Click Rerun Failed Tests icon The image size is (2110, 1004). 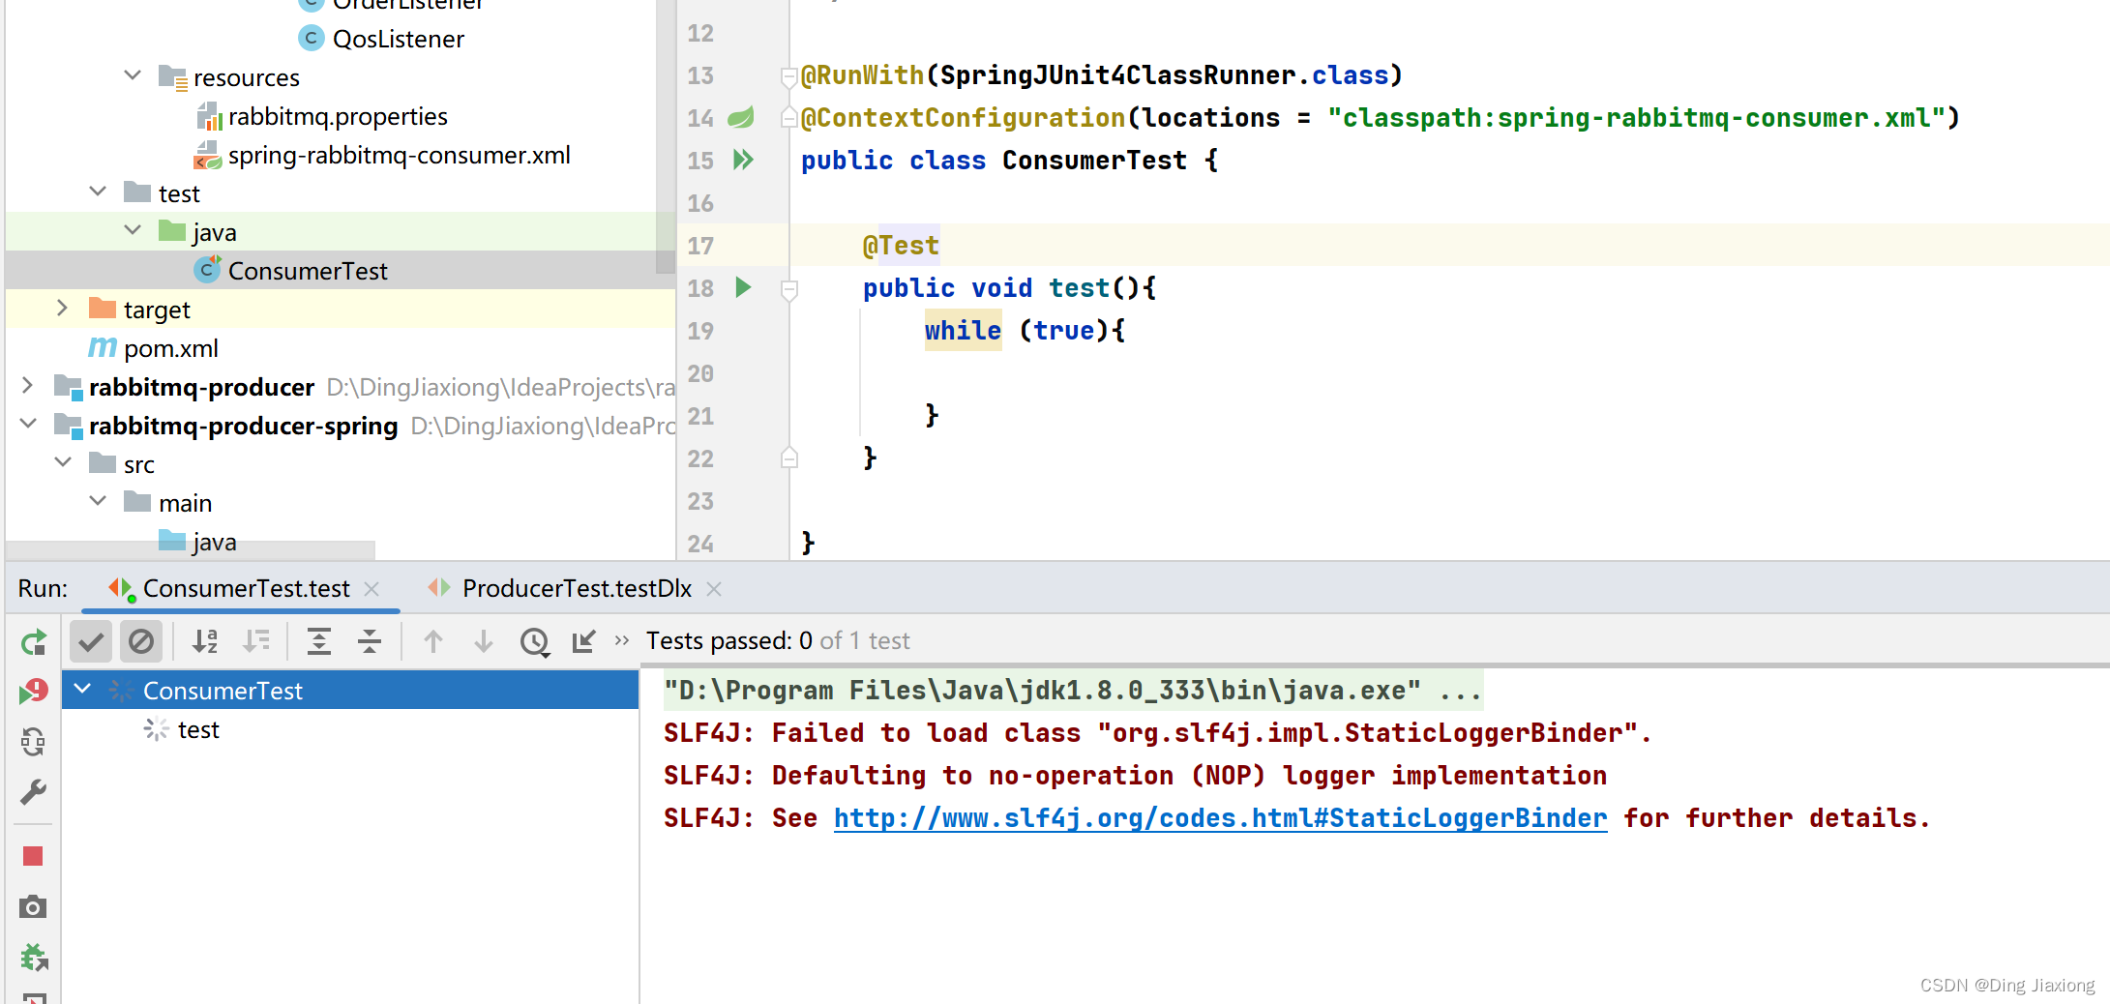33,692
